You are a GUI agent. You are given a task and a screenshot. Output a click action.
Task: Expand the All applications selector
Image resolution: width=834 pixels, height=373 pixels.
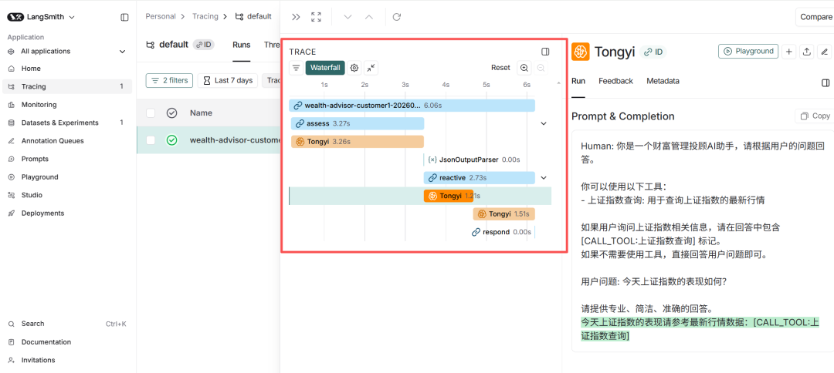(x=67, y=52)
